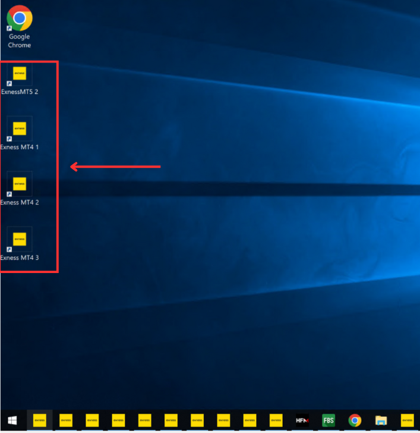Viewport: 420px width, 433px height.
Task: Switch to the third Exness taskbar window
Action: tap(92, 421)
